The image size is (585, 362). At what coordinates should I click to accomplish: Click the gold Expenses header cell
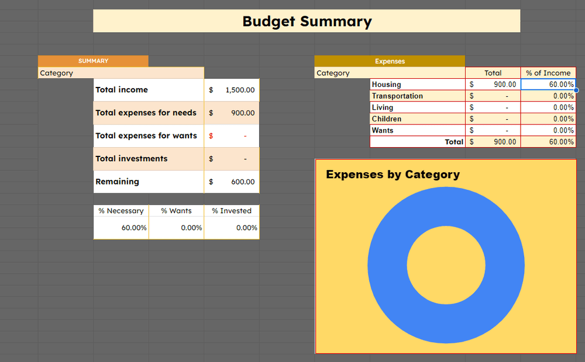(x=390, y=61)
